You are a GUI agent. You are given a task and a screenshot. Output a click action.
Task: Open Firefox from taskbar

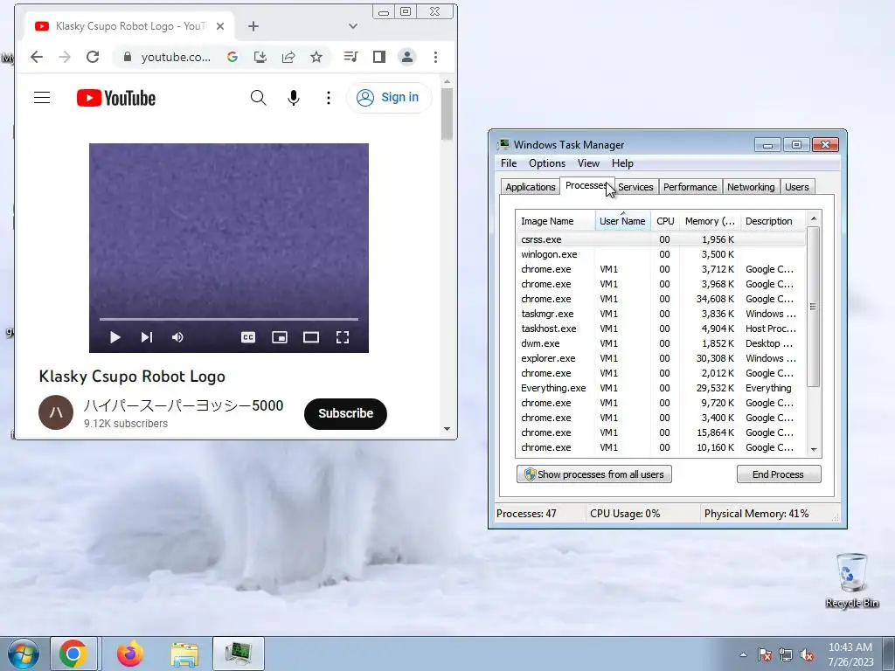(x=130, y=654)
